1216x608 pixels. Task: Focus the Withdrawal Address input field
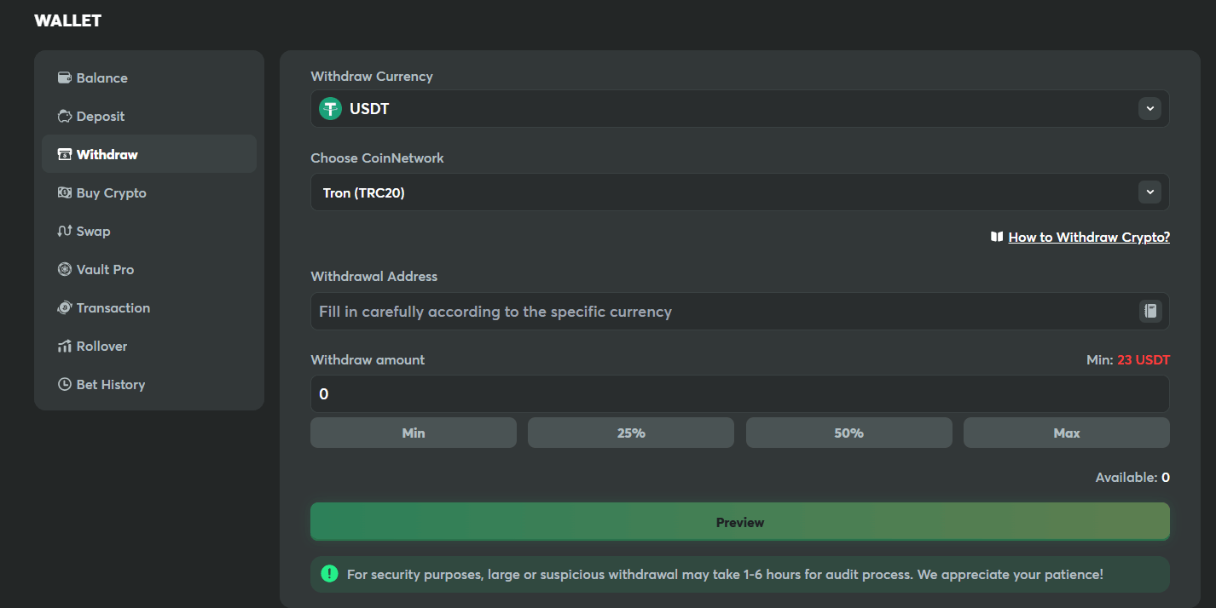(739, 312)
